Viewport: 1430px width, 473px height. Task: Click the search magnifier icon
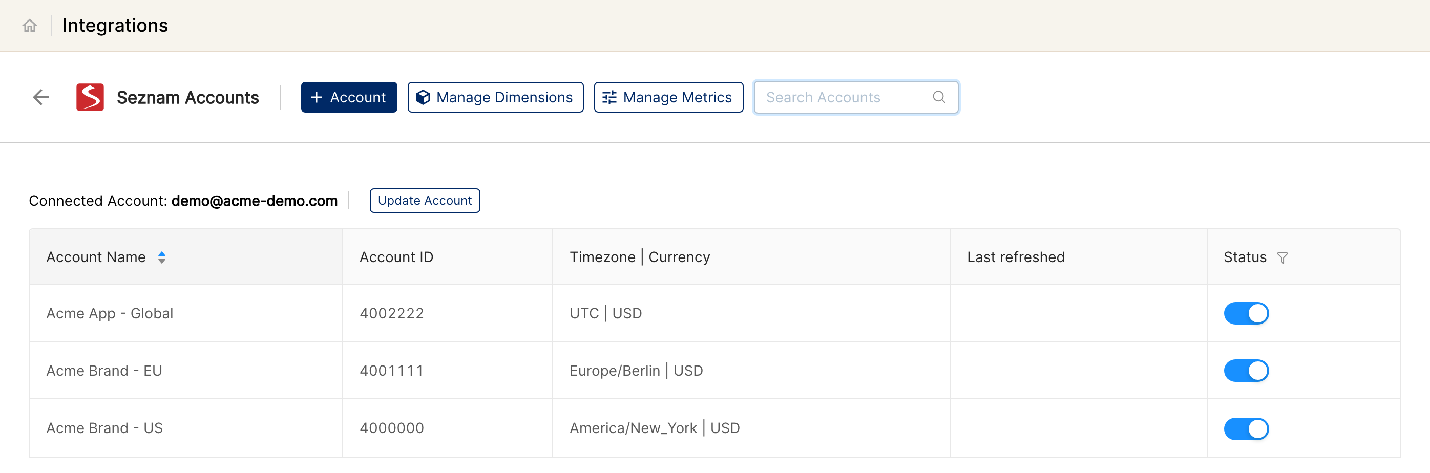click(939, 98)
